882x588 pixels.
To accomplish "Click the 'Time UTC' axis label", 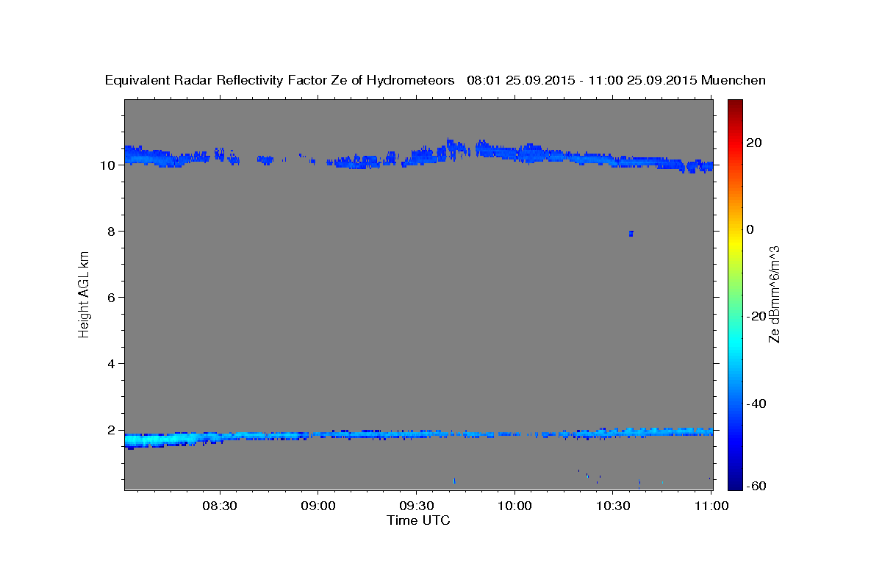I will click(418, 520).
